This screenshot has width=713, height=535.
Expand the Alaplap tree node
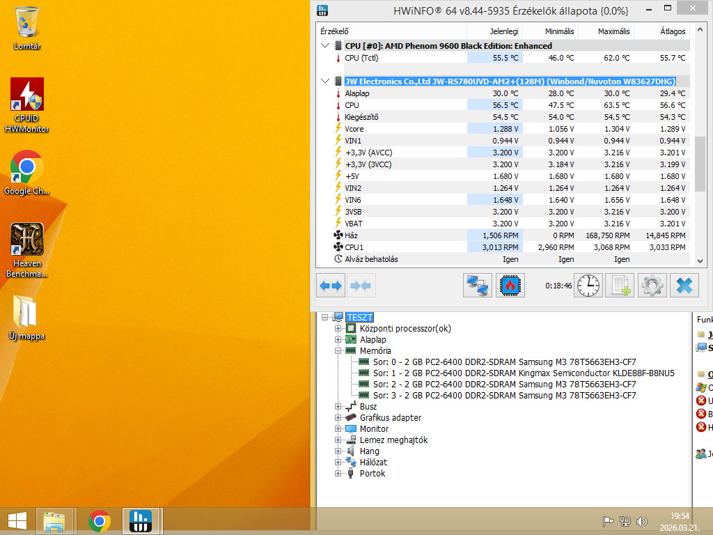click(x=338, y=339)
